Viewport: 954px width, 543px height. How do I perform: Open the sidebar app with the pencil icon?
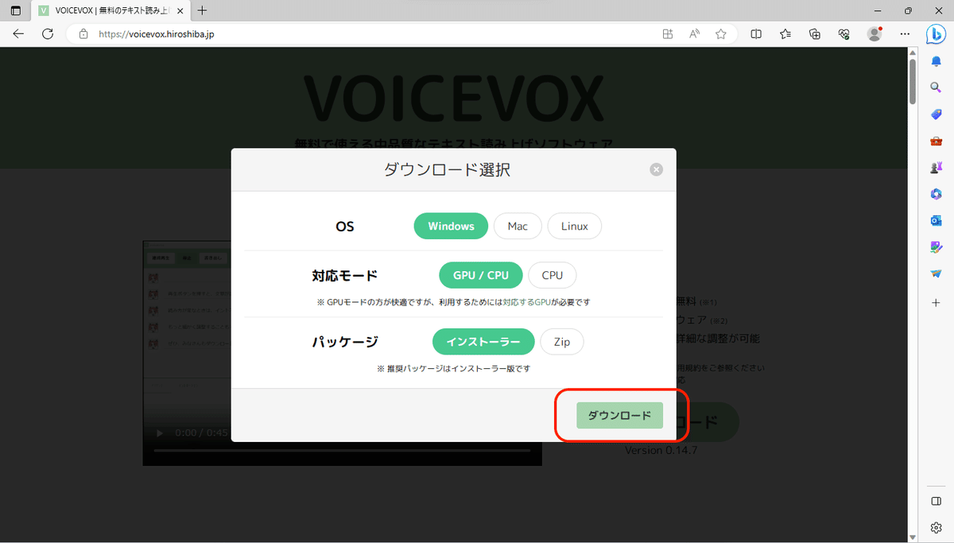(937, 248)
